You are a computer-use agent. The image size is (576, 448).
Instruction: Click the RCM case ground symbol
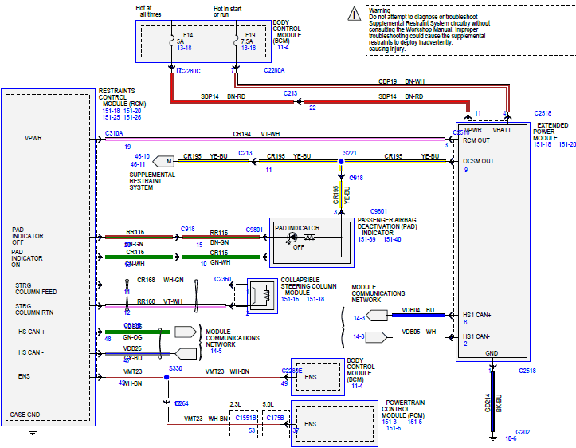pos(33,431)
